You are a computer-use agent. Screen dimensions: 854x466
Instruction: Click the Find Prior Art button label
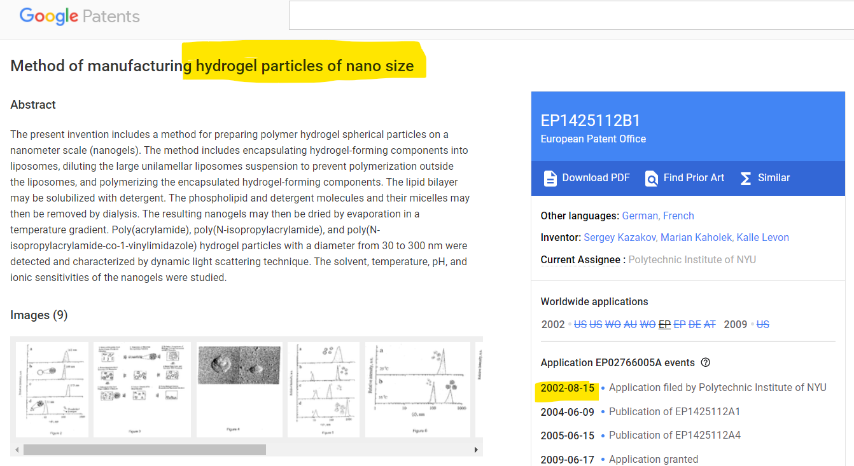pos(694,178)
